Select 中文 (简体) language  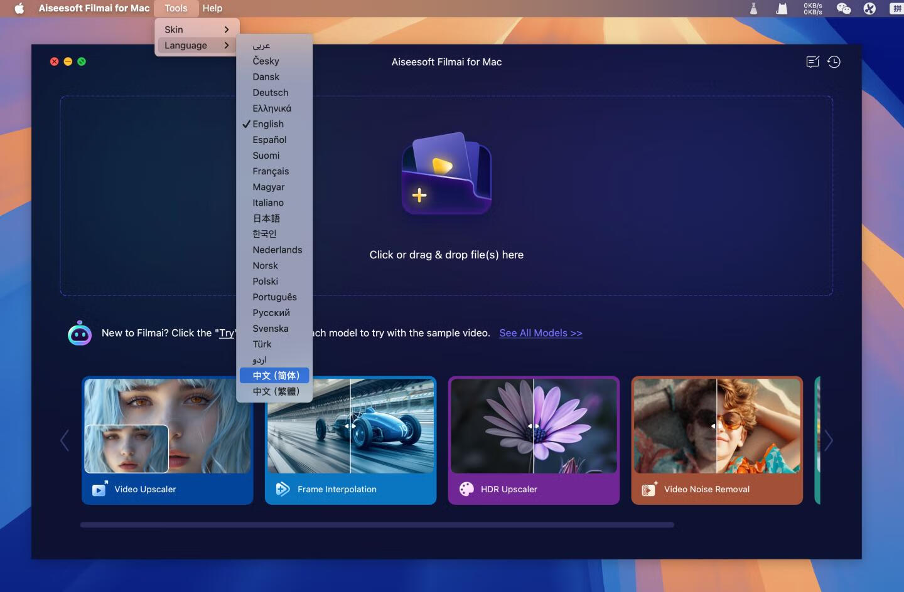pyautogui.click(x=274, y=376)
